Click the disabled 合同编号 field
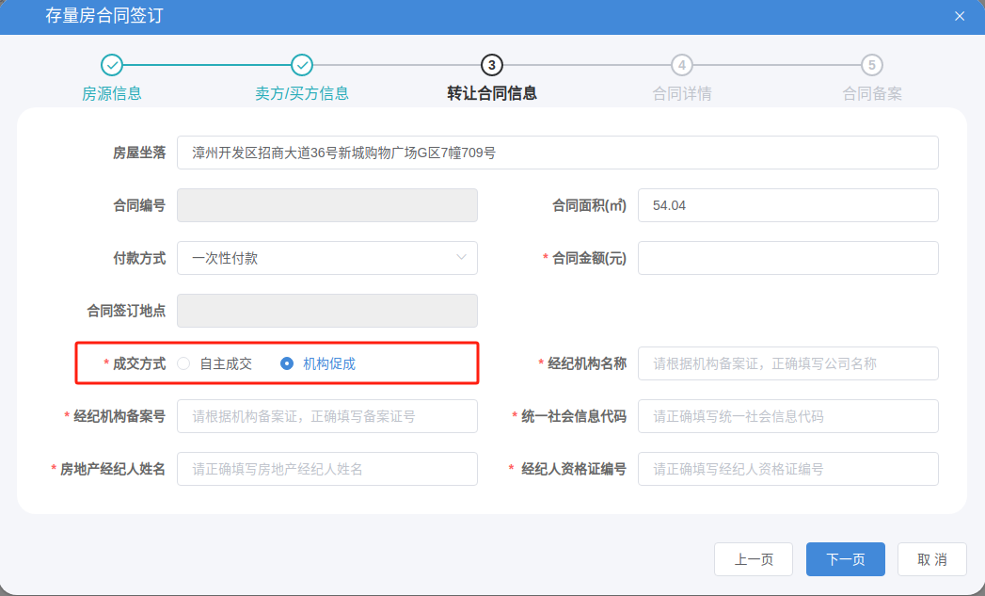 [x=327, y=205]
